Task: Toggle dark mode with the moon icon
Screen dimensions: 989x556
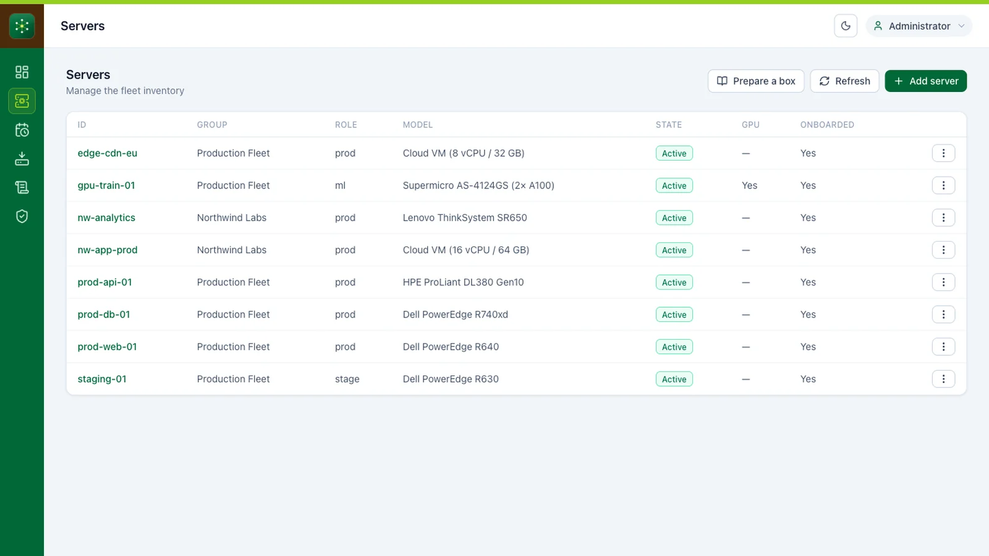Action: click(x=846, y=26)
